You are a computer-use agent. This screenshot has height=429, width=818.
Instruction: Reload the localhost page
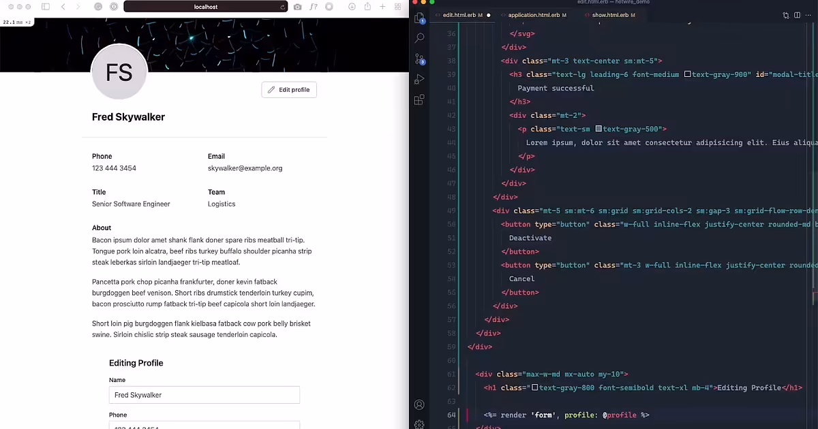[282, 7]
